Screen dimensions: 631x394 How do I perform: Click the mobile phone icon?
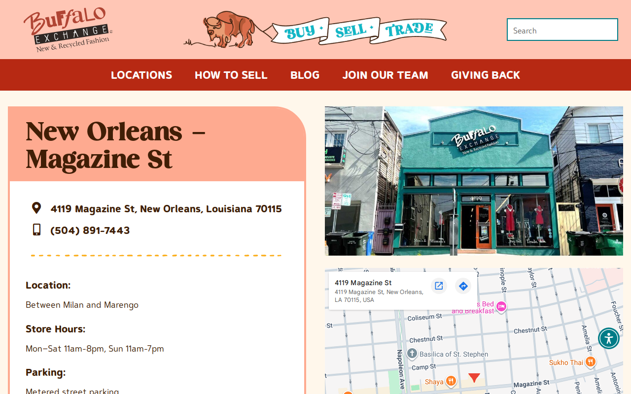click(x=36, y=230)
